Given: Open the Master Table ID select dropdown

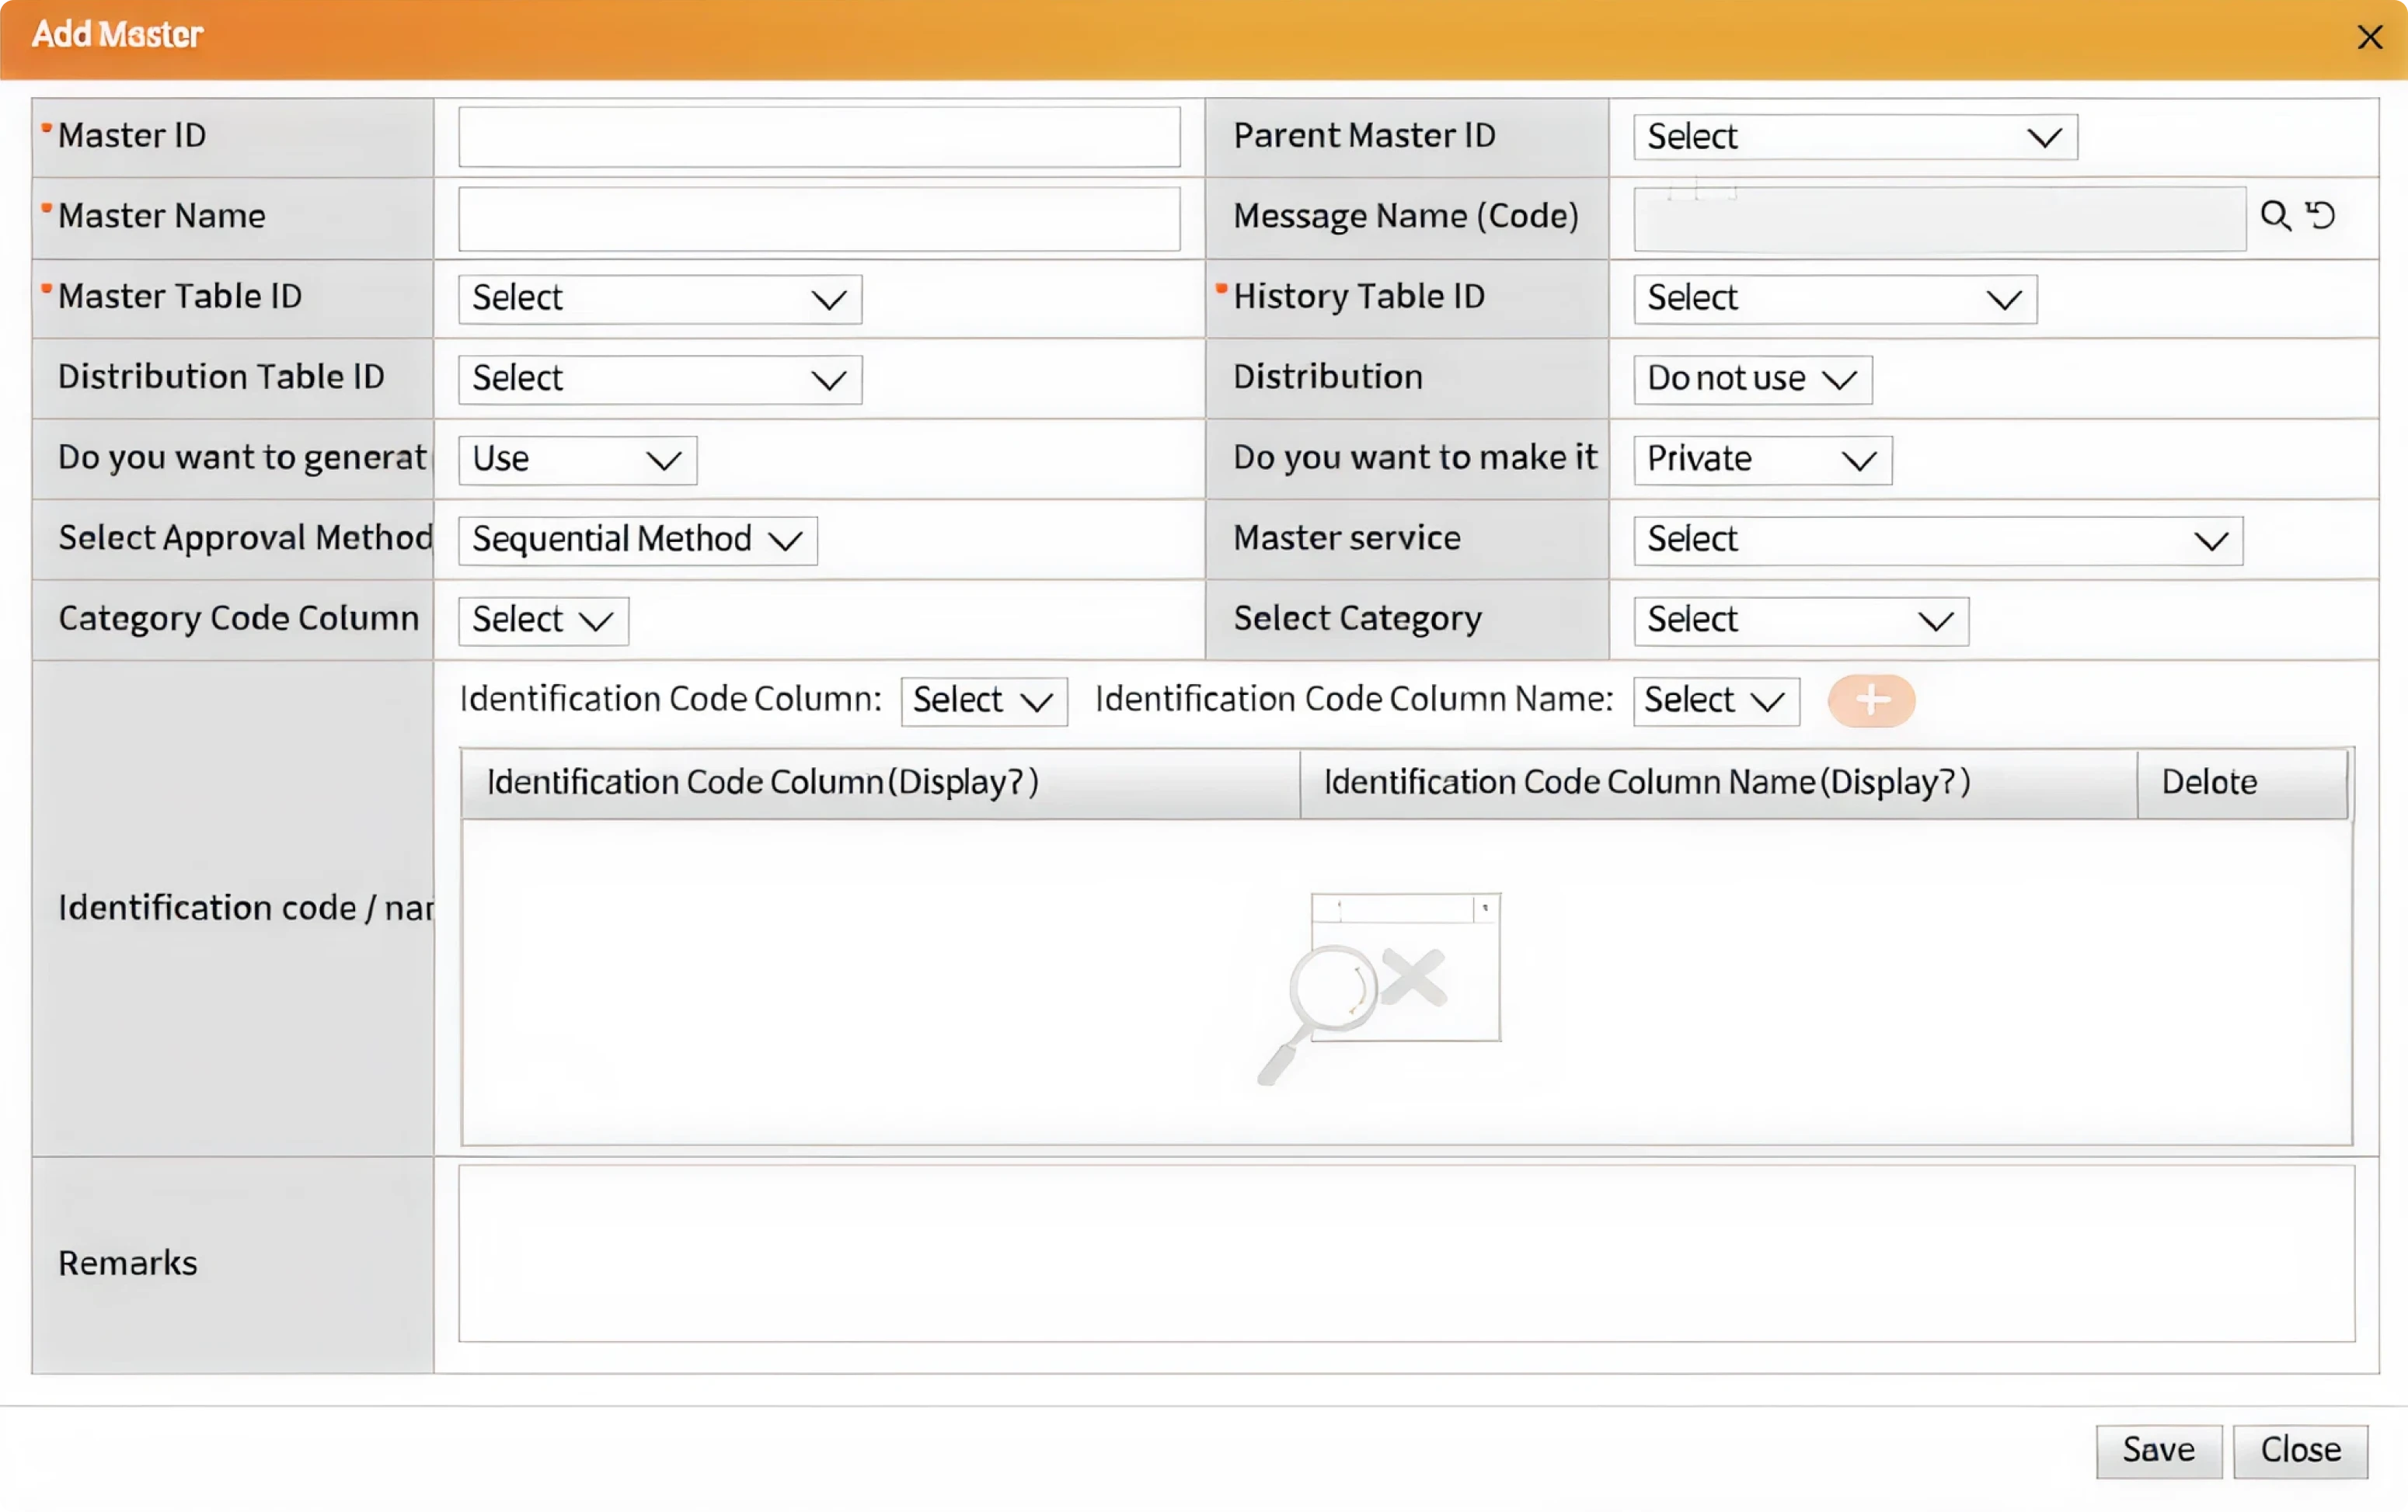Looking at the screenshot, I should 658,299.
